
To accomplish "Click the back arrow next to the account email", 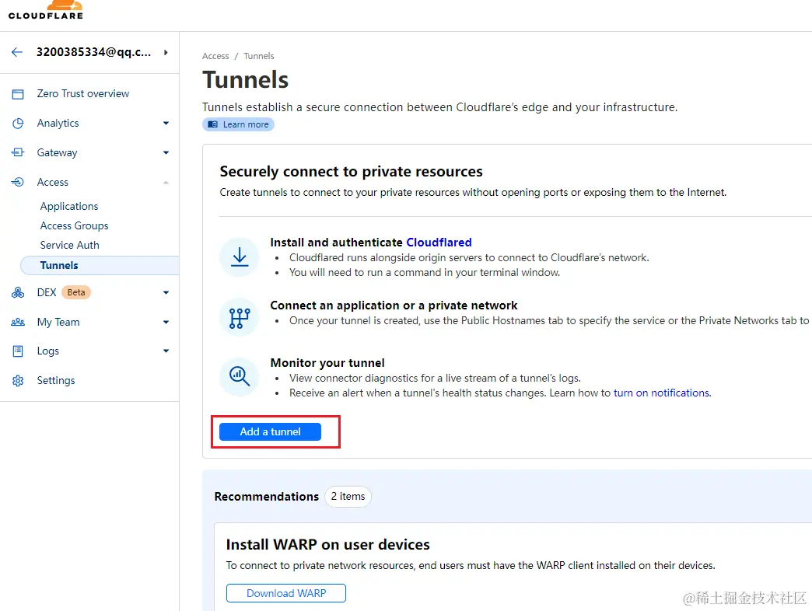I will coord(16,52).
